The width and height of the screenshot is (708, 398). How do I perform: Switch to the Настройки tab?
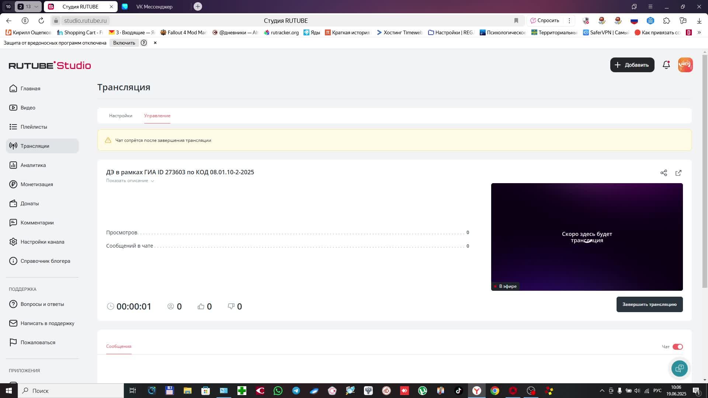(121, 116)
